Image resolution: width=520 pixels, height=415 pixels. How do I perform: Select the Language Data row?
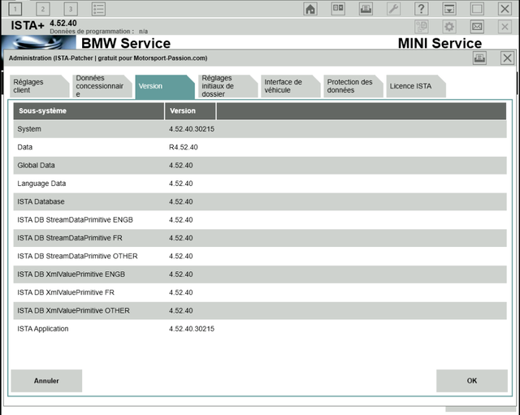coord(260,184)
